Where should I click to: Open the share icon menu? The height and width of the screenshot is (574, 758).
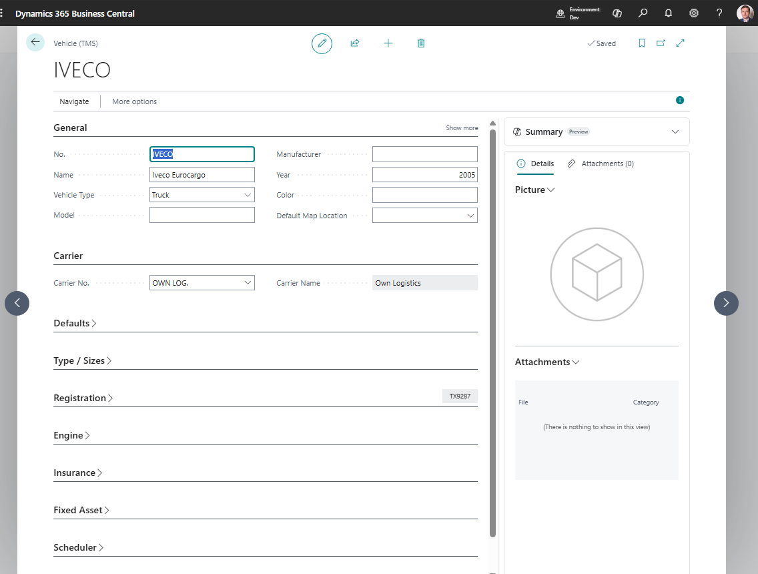355,43
